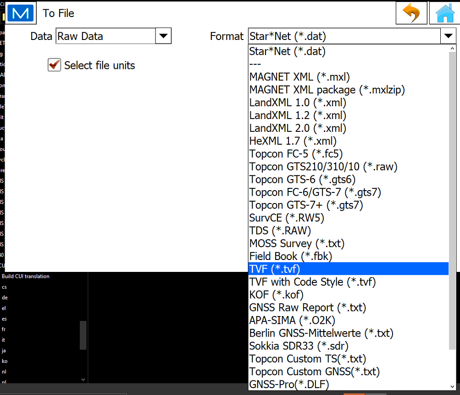
Task: Click background language list scrollbar thumb
Action: click(83, 335)
